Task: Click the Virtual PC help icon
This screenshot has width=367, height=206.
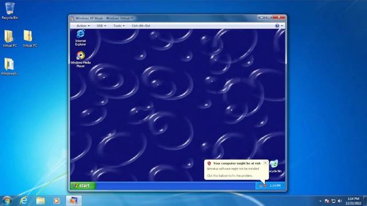Action: [x=277, y=26]
